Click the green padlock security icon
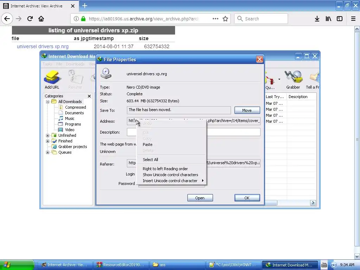 tap(83, 19)
